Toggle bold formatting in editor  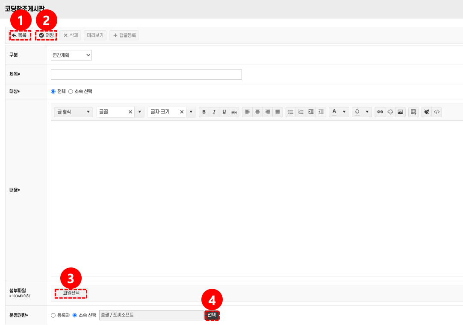click(204, 112)
